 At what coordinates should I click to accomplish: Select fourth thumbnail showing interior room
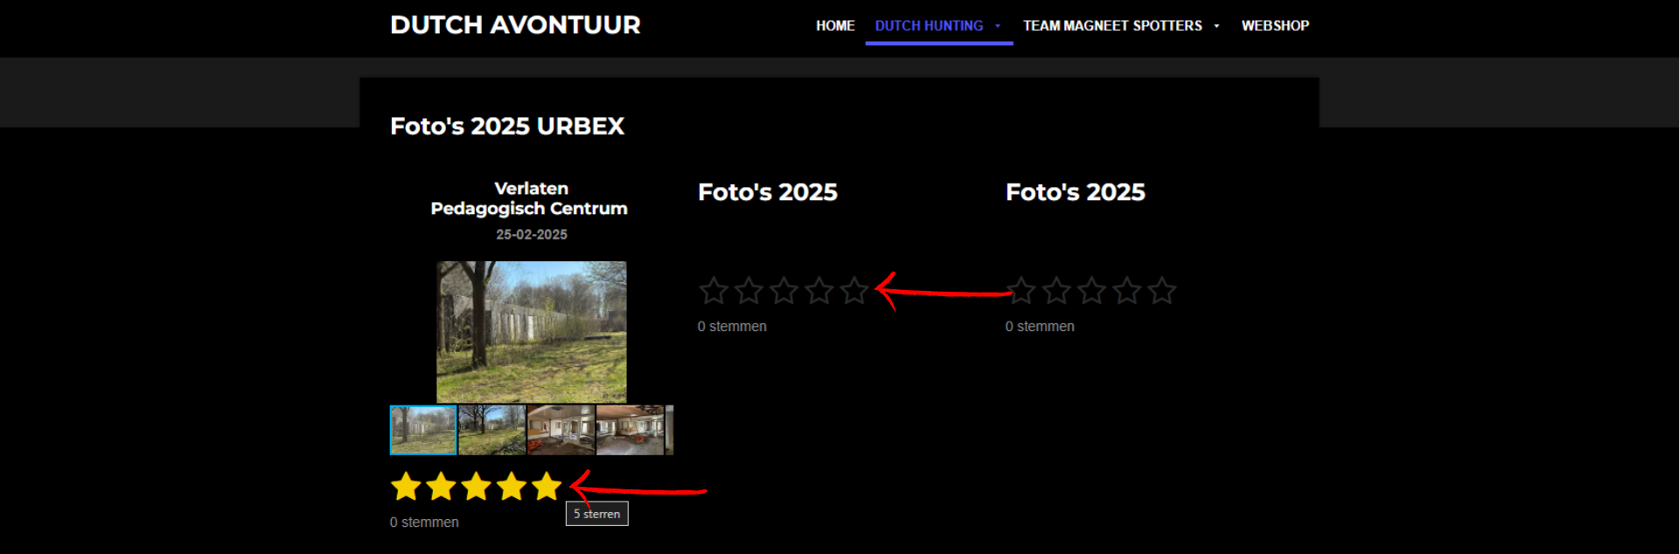tap(630, 430)
